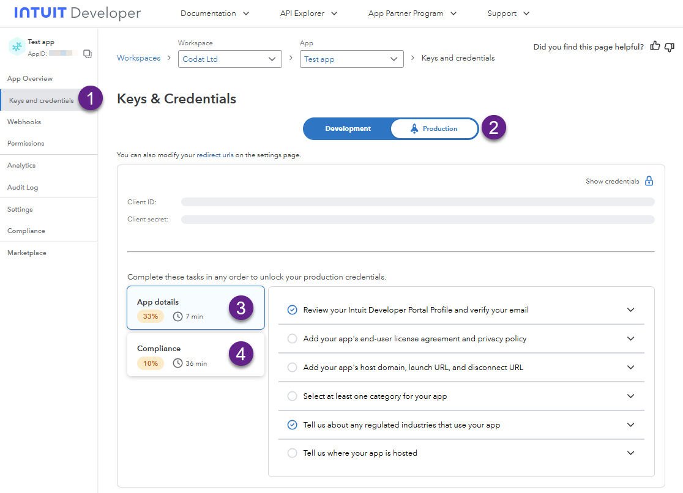Open the Webhooks sidebar item

coord(24,122)
